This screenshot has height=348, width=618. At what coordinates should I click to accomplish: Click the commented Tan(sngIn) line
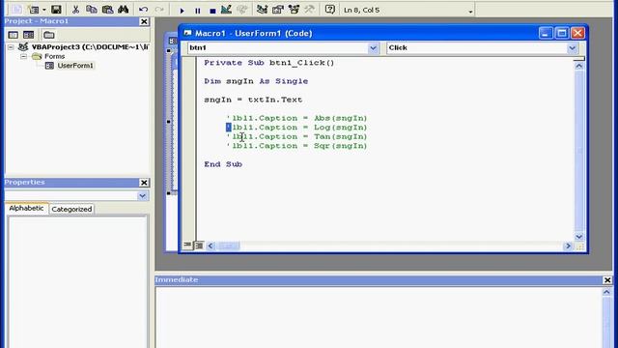(x=296, y=136)
